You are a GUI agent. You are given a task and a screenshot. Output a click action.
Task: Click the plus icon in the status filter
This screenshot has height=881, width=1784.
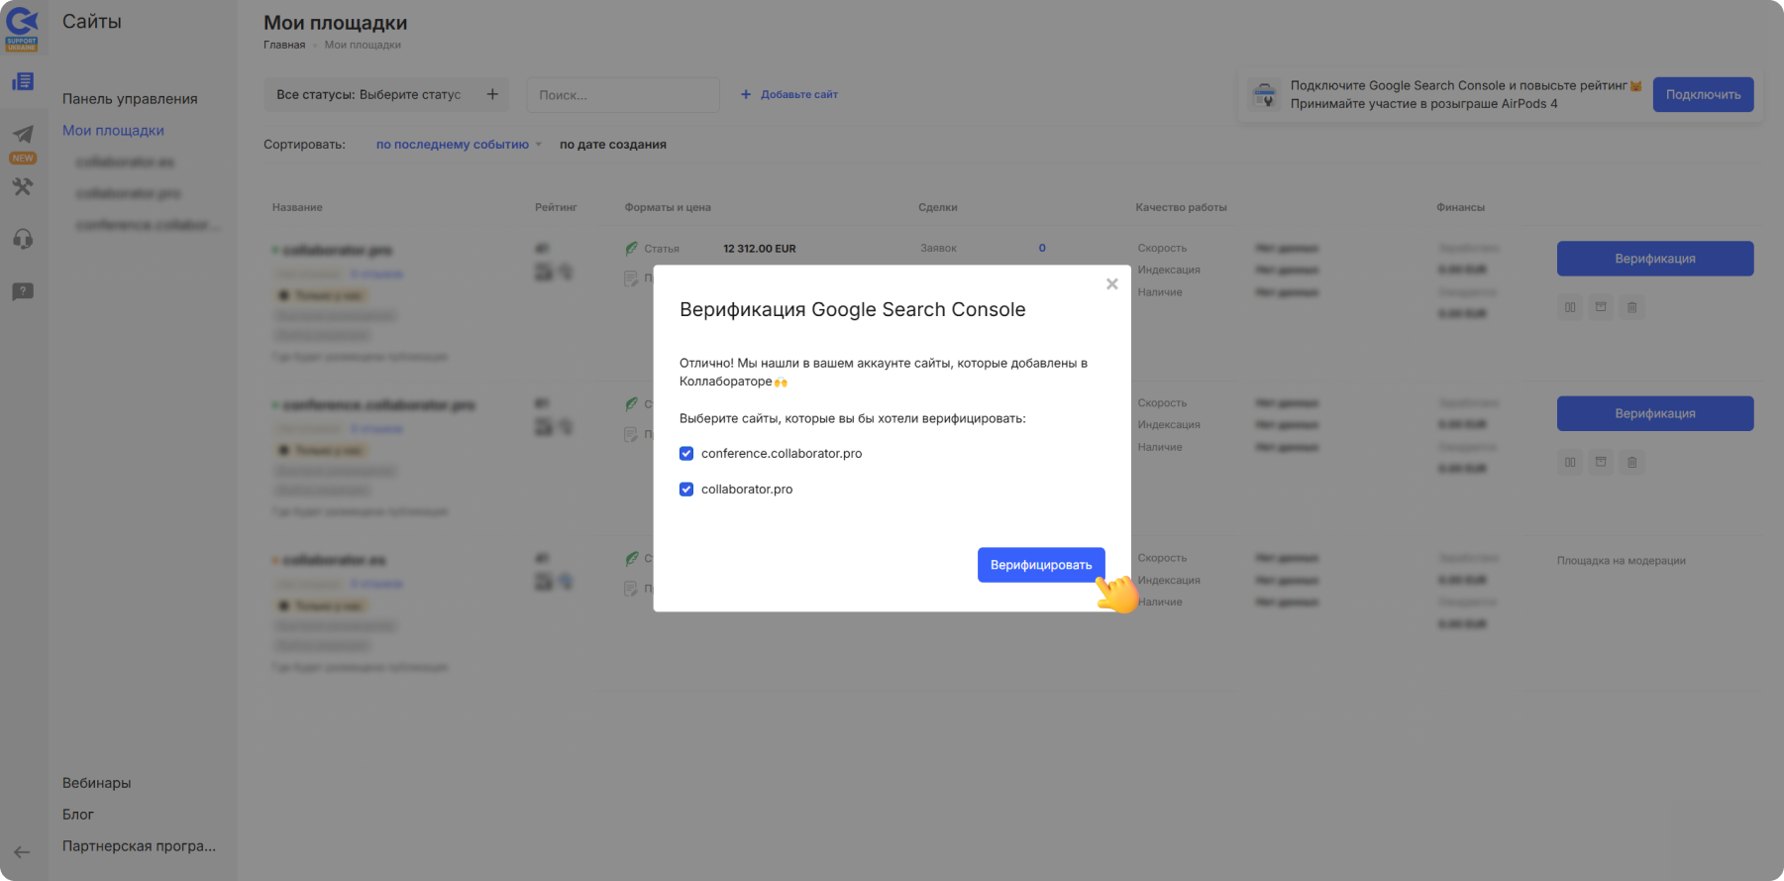tap(492, 94)
